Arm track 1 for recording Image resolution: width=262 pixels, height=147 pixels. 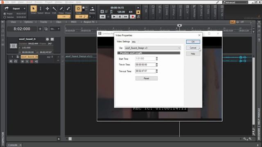[32, 62]
